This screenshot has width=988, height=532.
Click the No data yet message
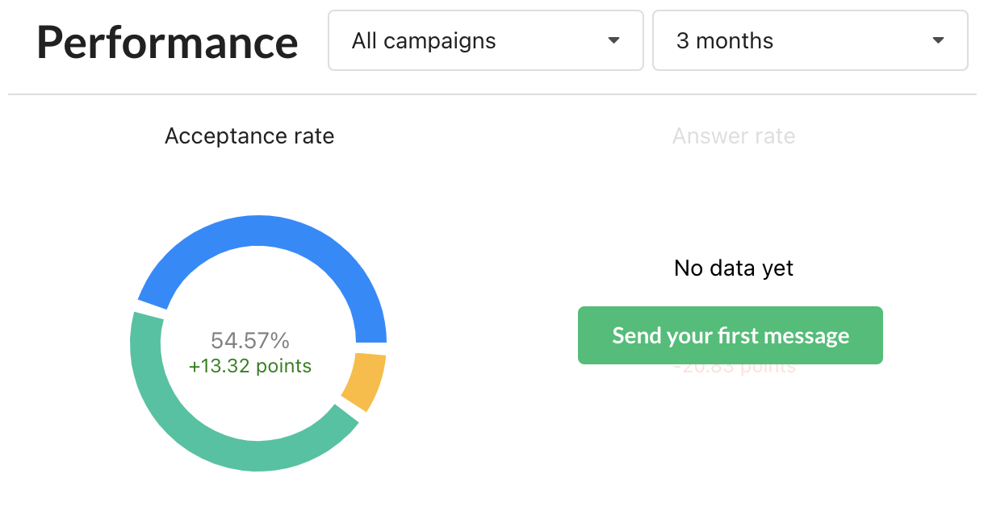click(x=734, y=268)
